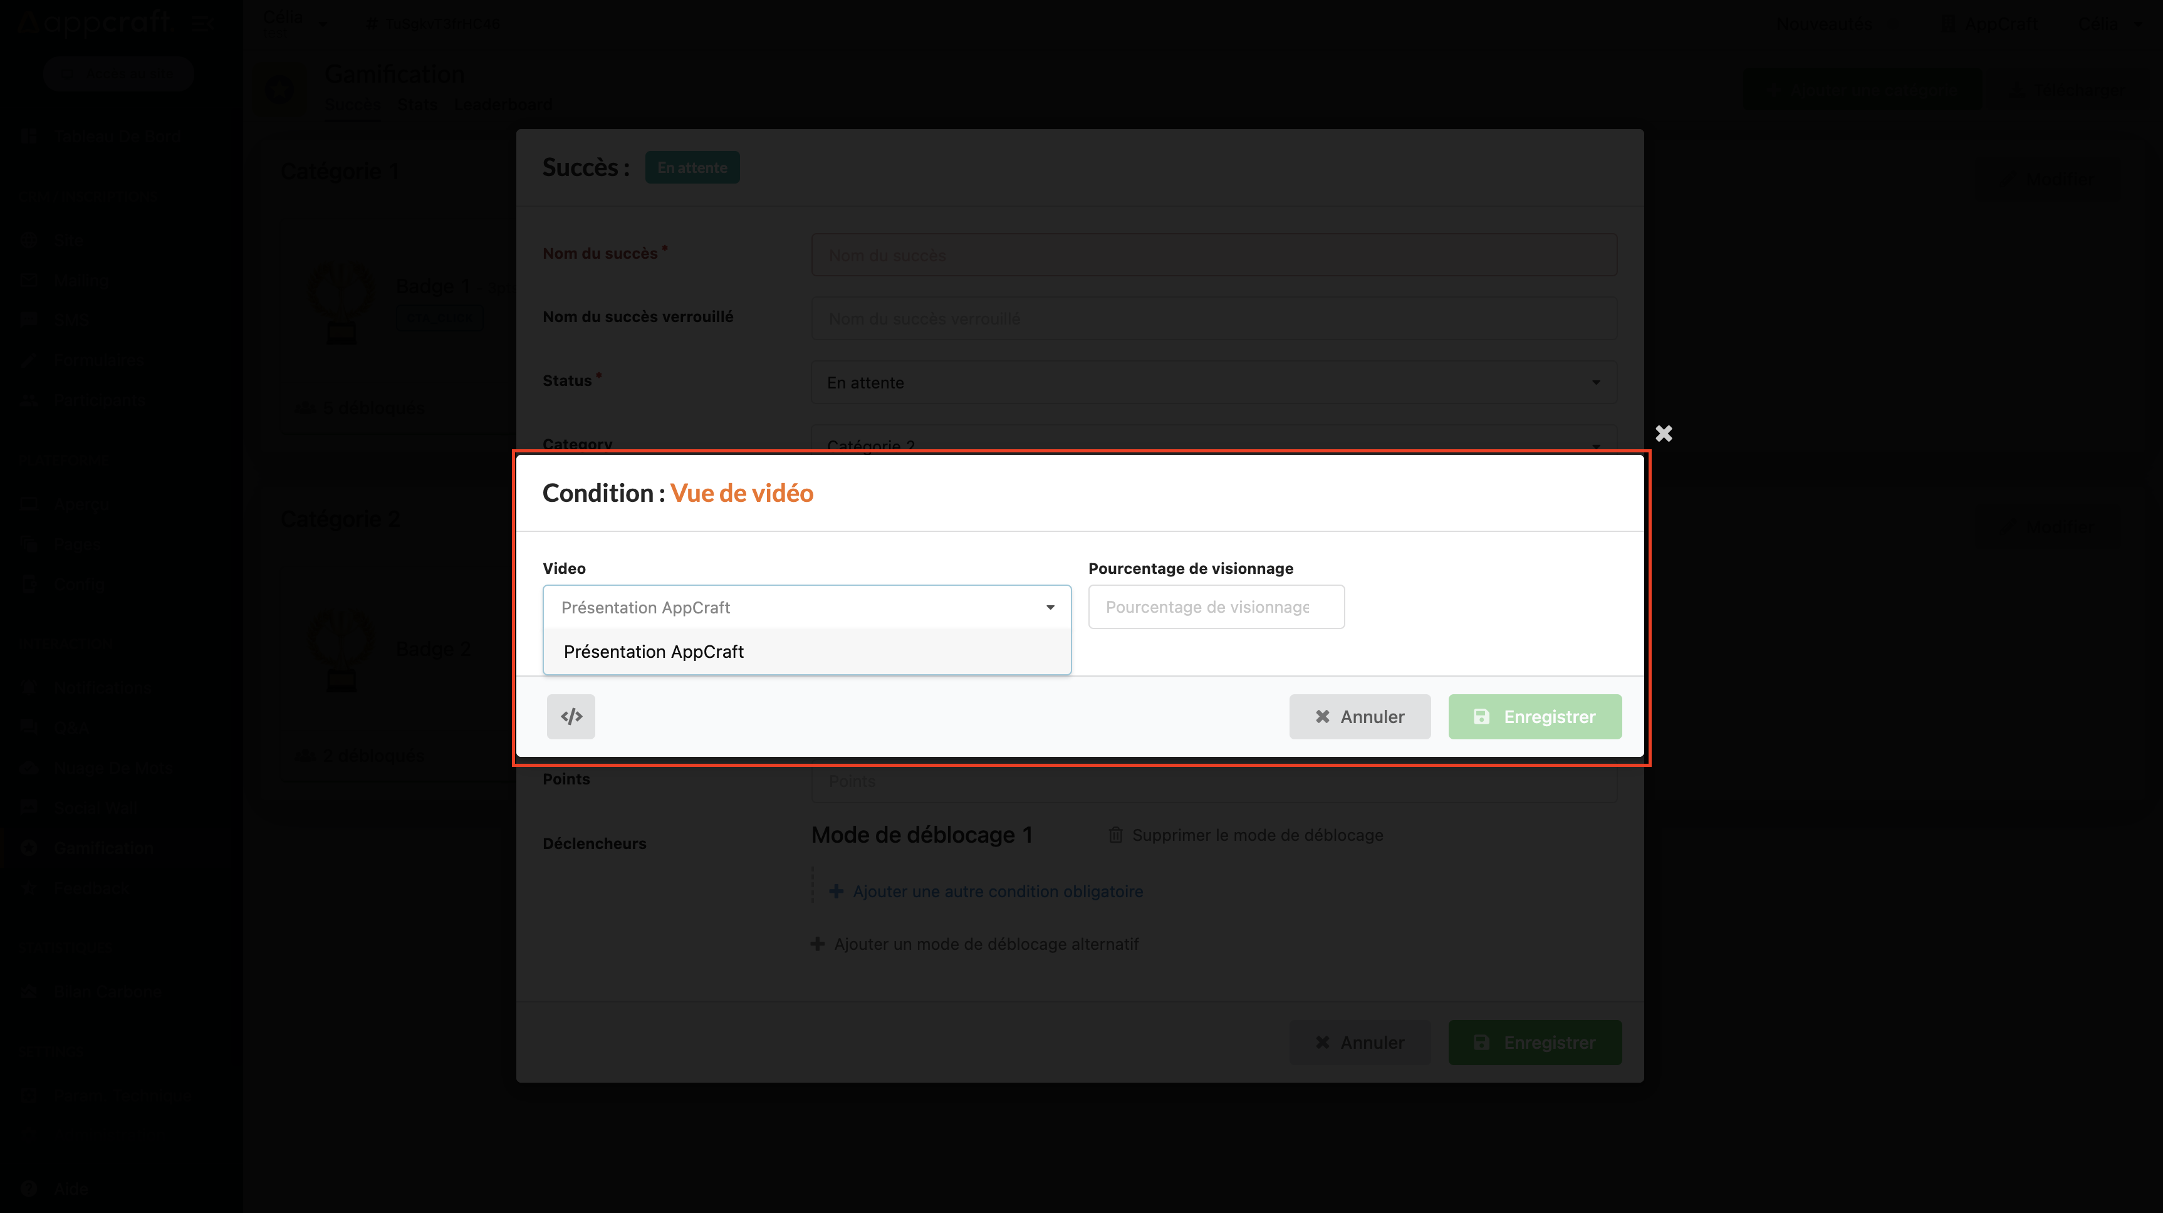Click plus icon for another mandatory condition
Viewport: 2163px width, 1213px height.
pyautogui.click(x=837, y=892)
